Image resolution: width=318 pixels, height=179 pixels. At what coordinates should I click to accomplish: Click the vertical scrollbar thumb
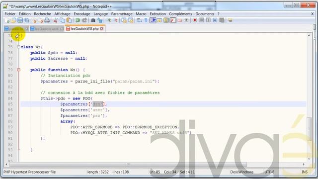[309, 129]
